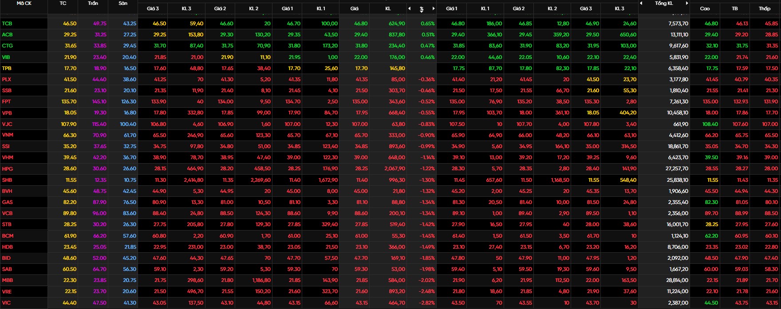Select the VIC stock symbol

[x=6, y=303]
